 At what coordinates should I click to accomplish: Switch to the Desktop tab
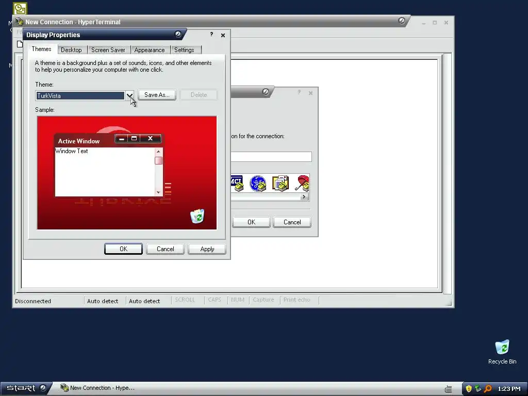(71, 50)
